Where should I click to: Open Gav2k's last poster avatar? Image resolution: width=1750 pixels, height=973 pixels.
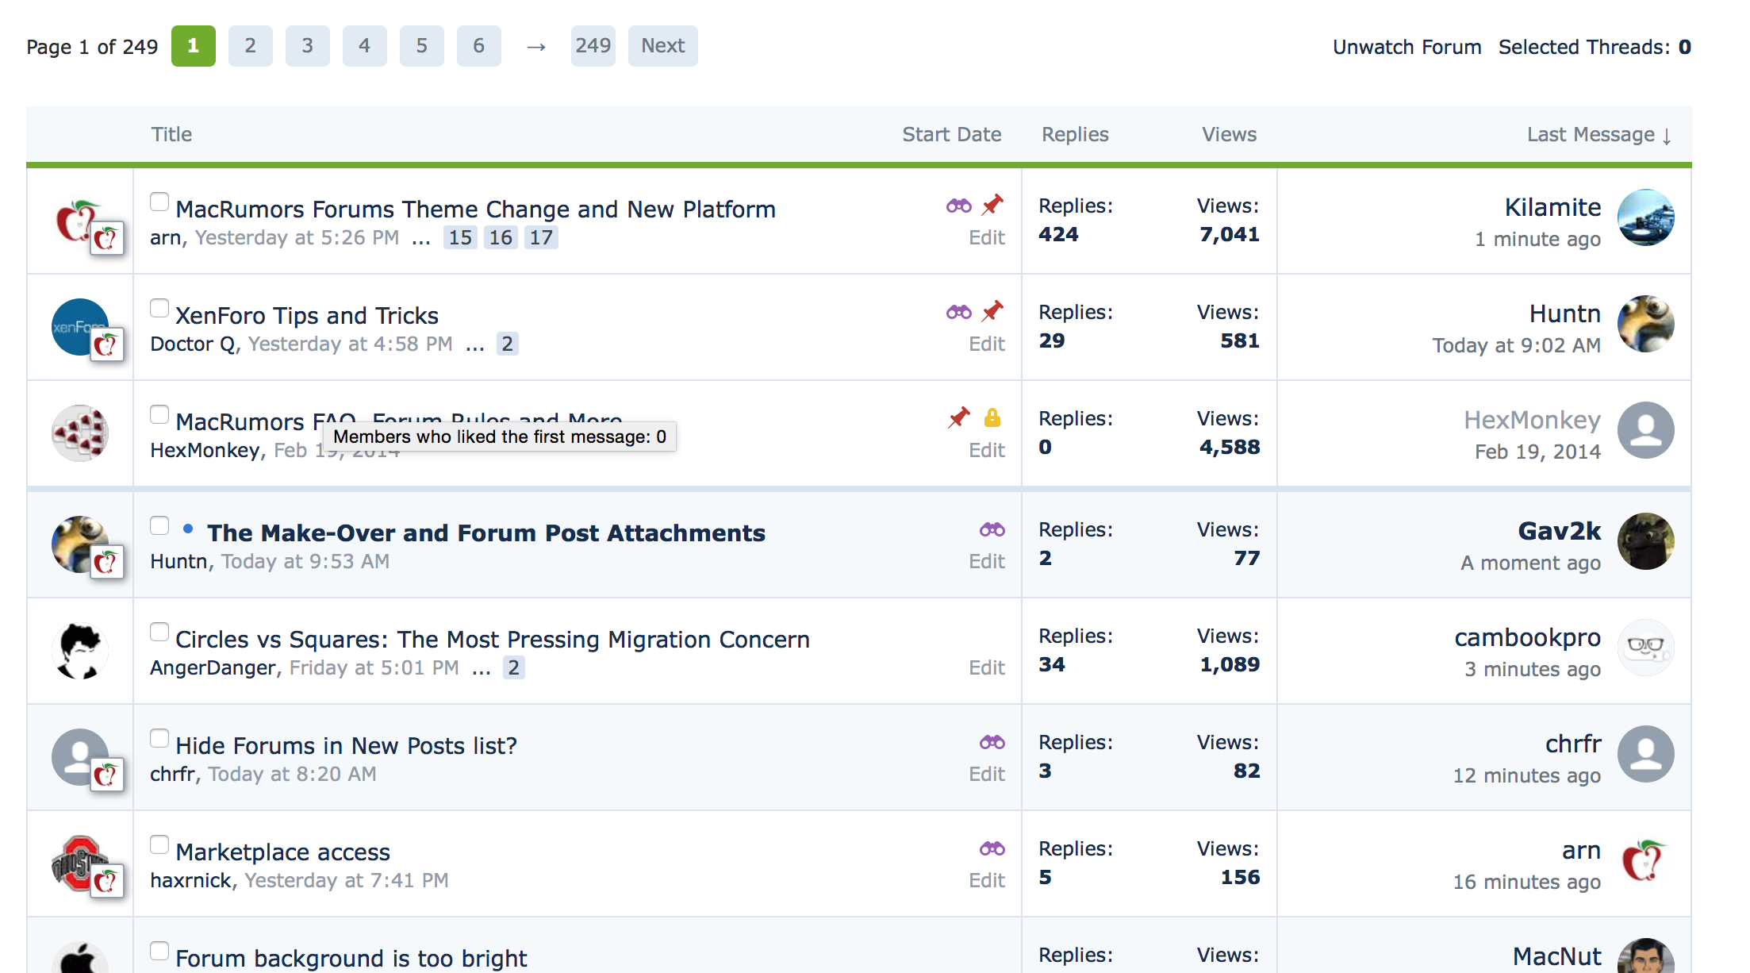tap(1646, 541)
